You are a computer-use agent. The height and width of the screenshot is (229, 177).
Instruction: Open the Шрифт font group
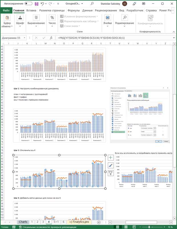pos(20,21)
